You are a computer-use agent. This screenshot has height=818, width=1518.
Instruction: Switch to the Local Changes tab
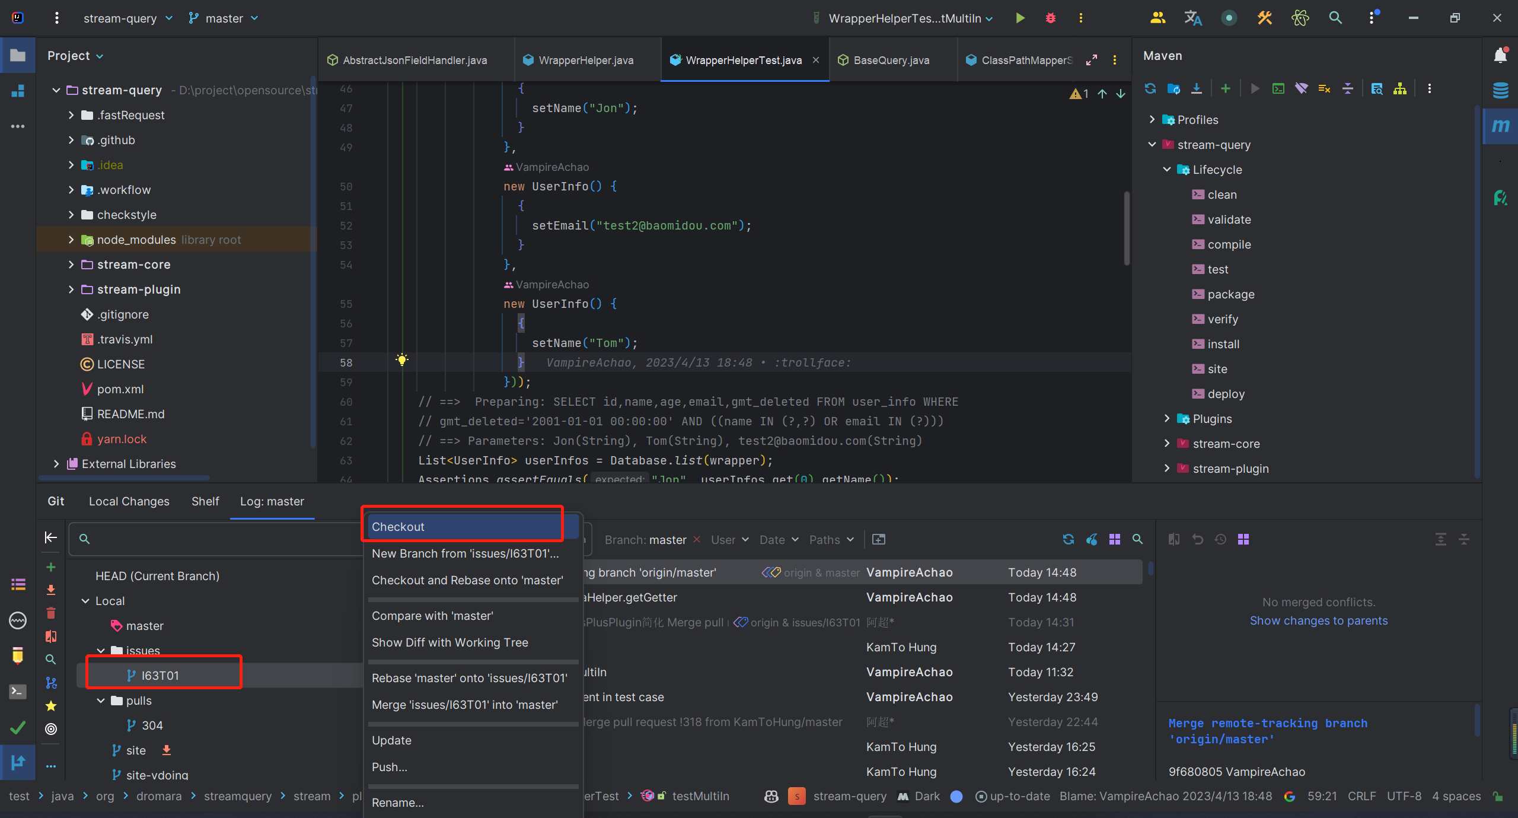(x=129, y=501)
